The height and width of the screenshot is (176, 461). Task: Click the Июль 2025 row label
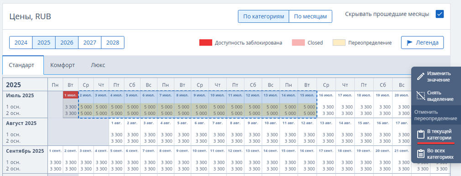[x=20, y=95]
